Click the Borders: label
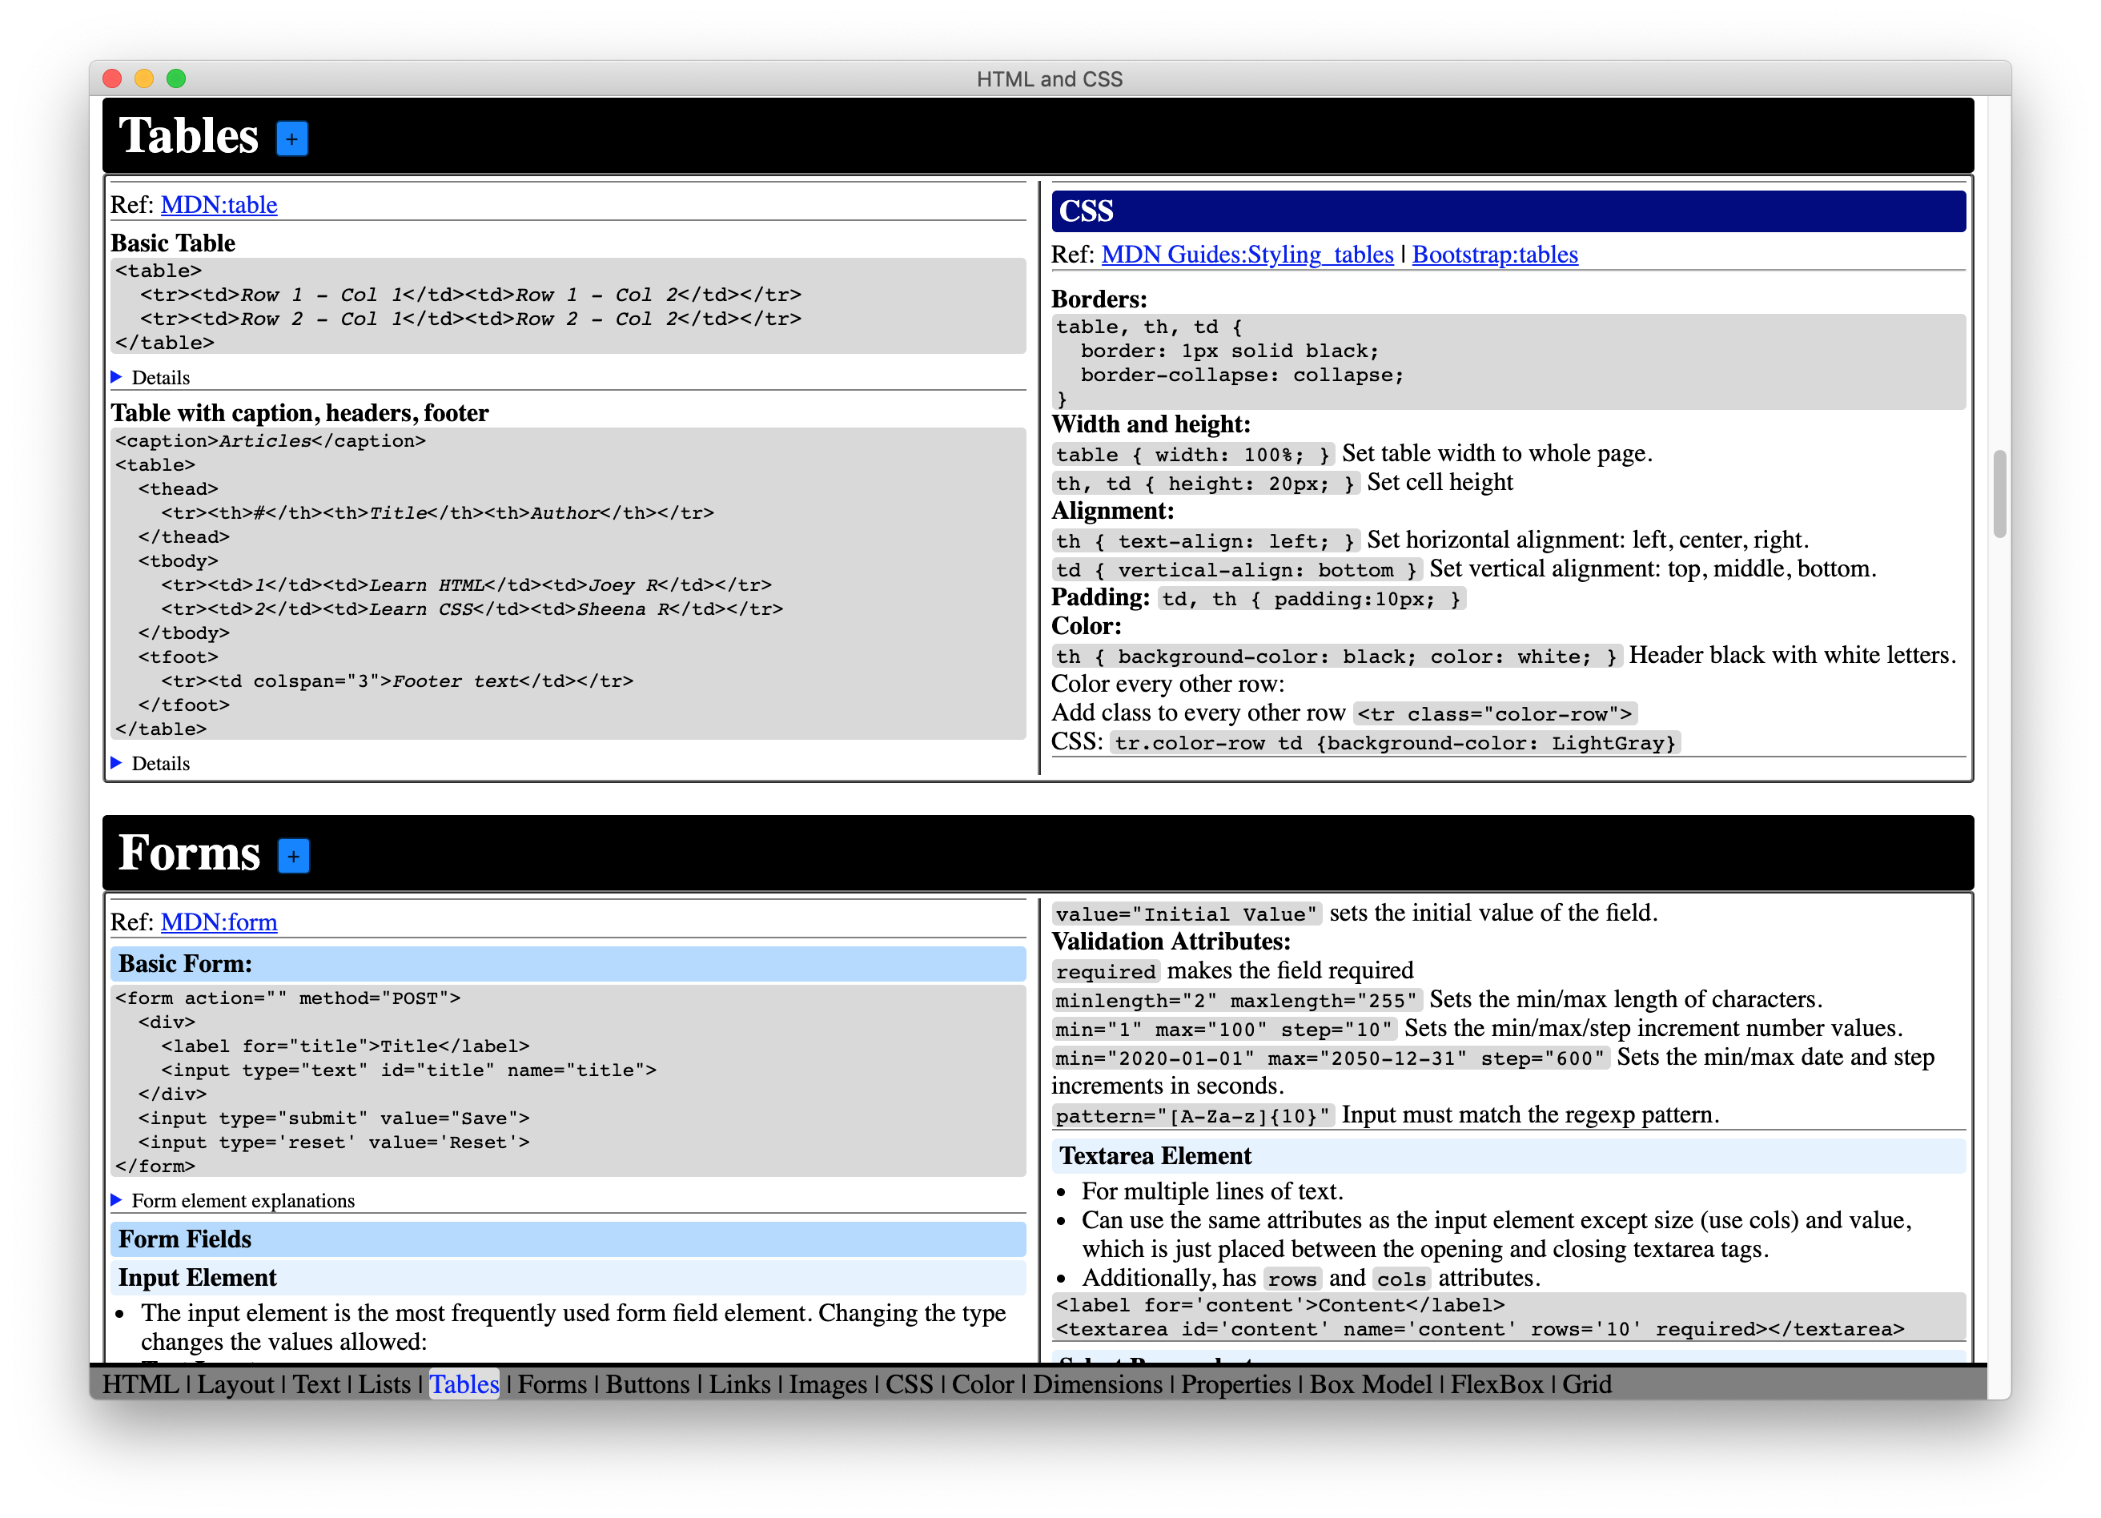The height and width of the screenshot is (1518, 2101). click(1099, 299)
